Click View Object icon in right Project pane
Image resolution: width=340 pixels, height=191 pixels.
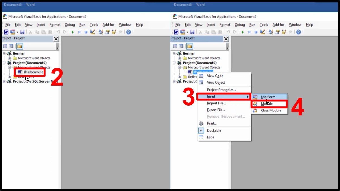[x=181, y=46]
